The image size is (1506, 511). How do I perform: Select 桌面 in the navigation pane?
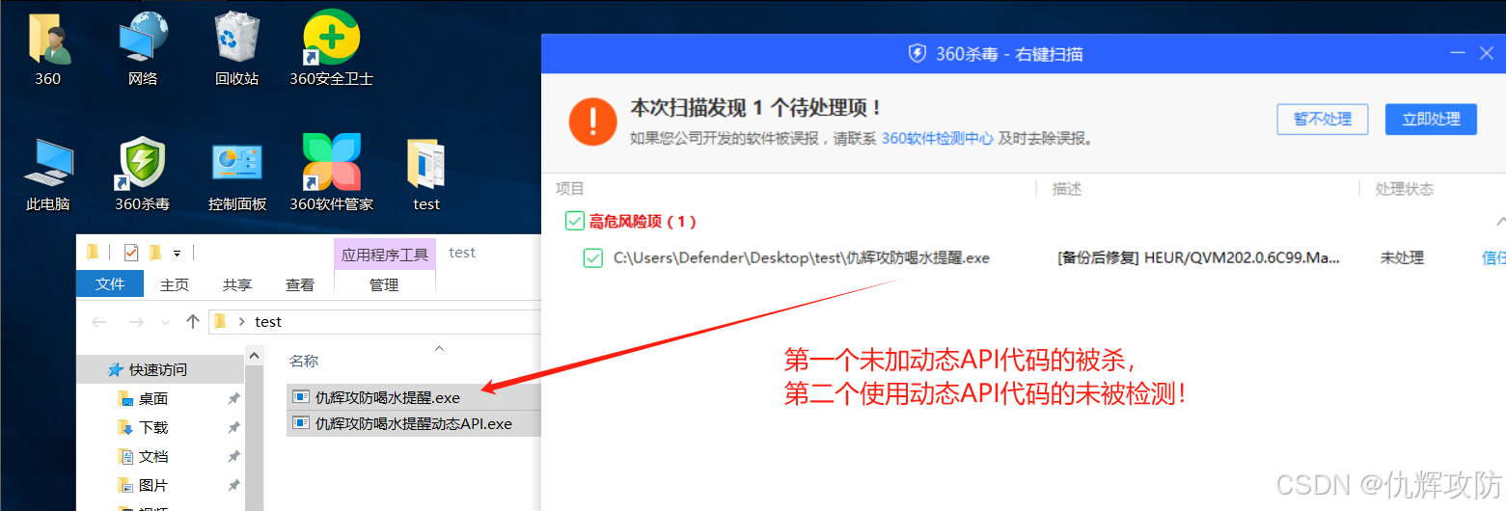[x=153, y=398]
